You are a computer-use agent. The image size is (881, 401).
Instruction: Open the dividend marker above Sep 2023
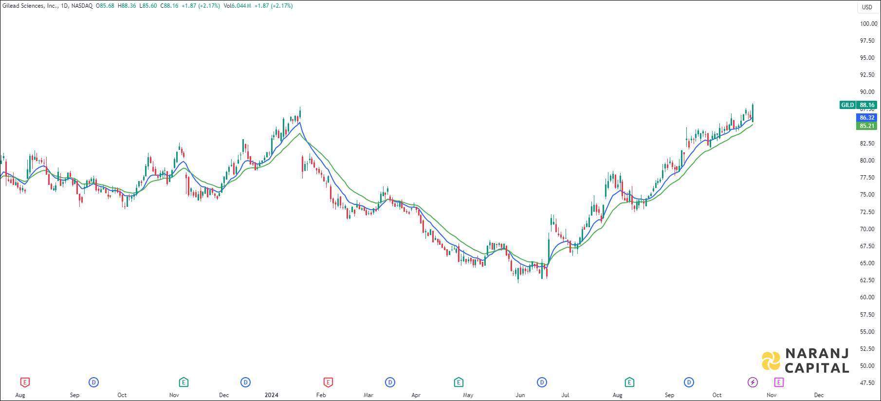(x=93, y=383)
